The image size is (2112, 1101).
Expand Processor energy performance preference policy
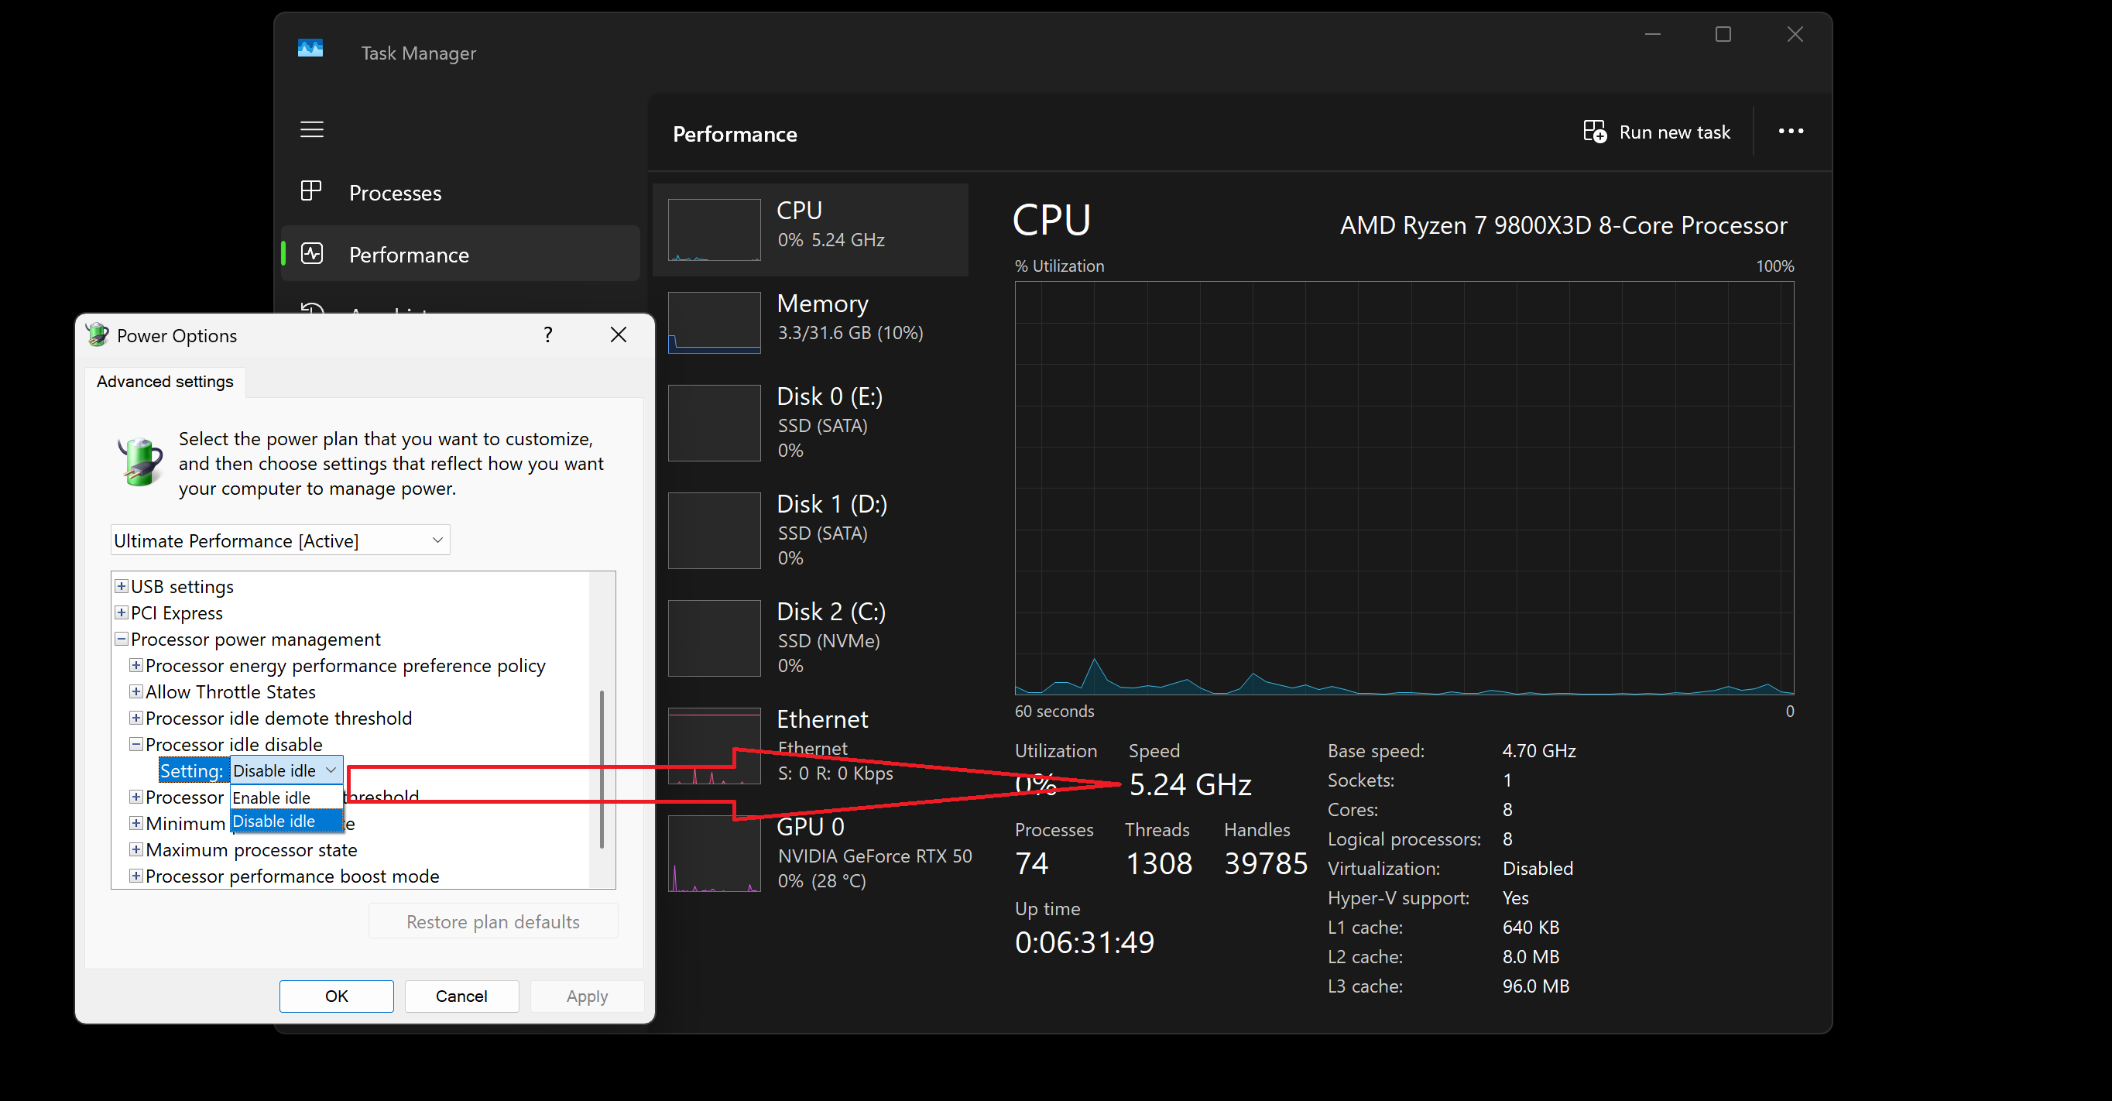click(x=136, y=665)
